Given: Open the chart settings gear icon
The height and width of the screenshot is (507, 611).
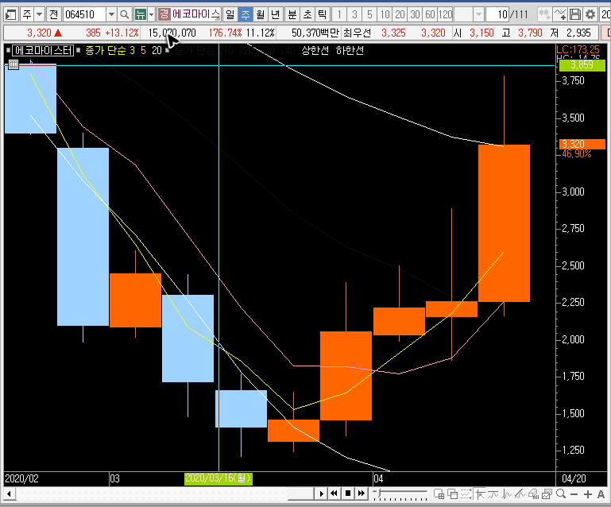Looking at the screenshot, I should pos(590,15).
